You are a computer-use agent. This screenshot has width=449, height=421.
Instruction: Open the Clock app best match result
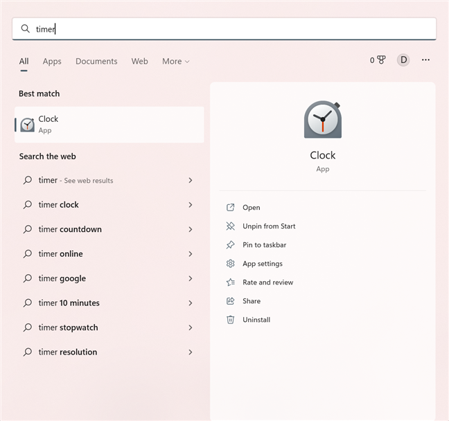[109, 125]
